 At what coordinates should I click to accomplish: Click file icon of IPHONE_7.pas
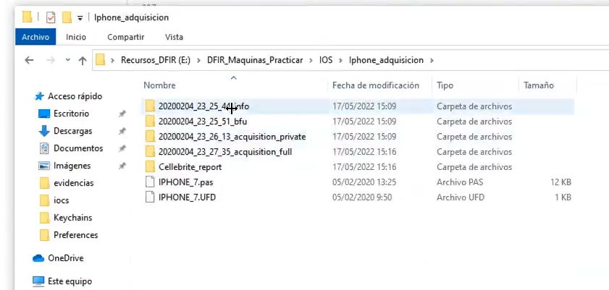(151, 182)
